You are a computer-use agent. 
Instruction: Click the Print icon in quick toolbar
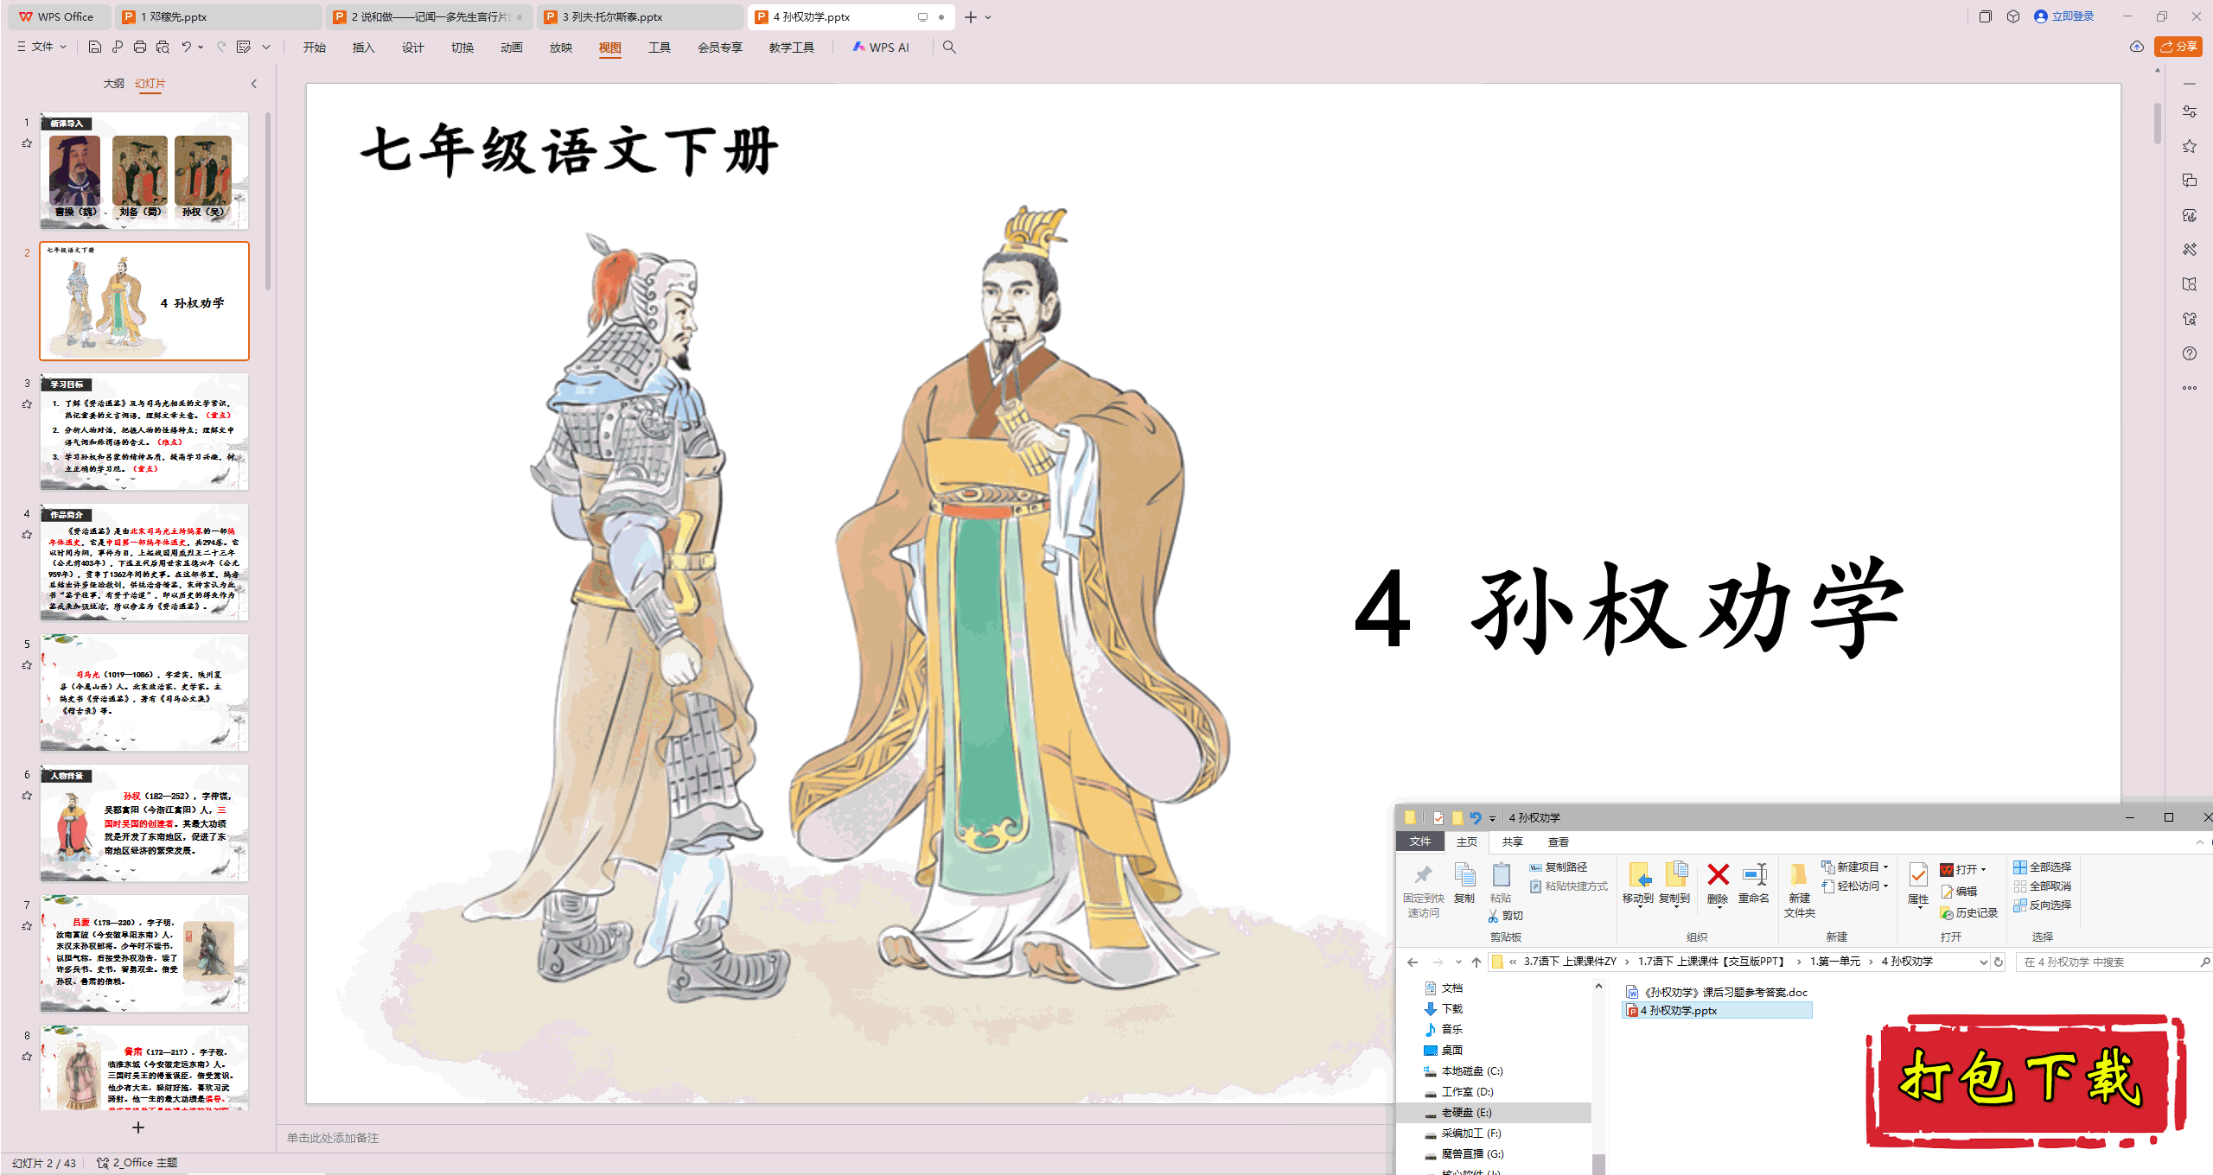(x=140, y=48)
